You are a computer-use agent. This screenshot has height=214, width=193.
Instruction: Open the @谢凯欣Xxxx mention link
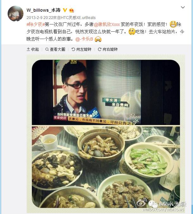coord(107,24)
